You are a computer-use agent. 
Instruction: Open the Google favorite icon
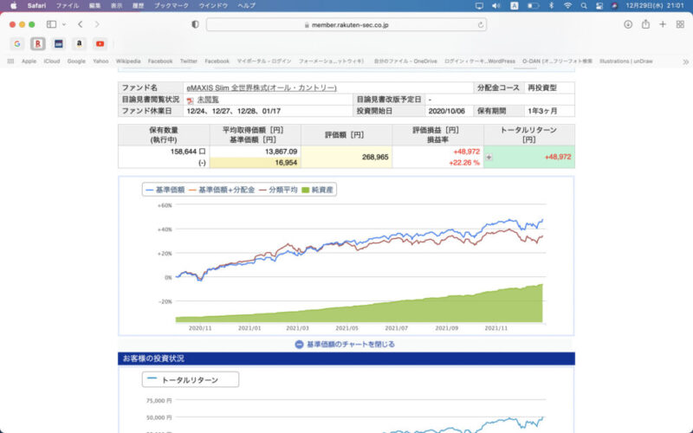click(x=16, y=44)
